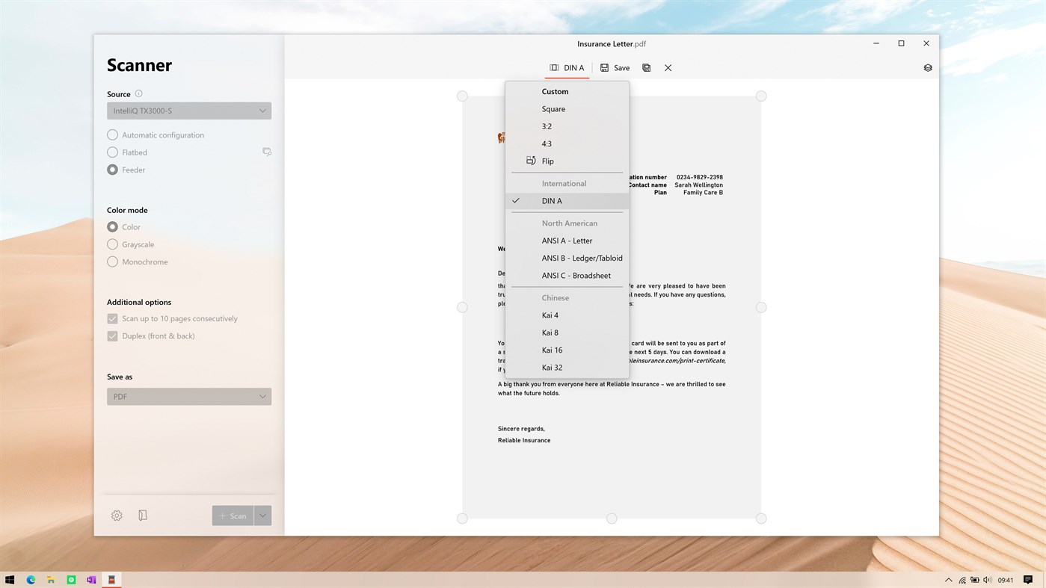Open the green app on the taskbar

[71, 580]
